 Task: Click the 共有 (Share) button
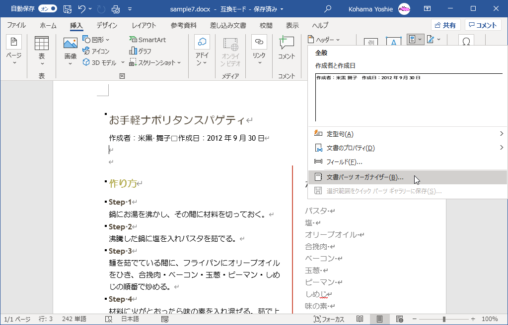point(445,25)
